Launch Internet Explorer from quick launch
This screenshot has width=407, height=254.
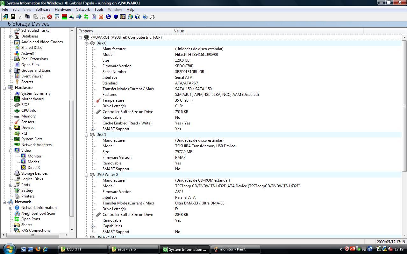pos(45,249)
